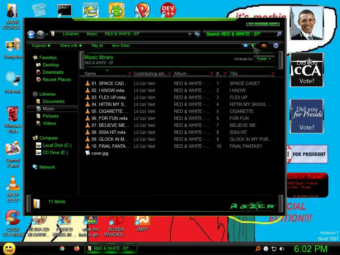Click the Play all button
340x255 pixels.
click(x=97, y=45)
